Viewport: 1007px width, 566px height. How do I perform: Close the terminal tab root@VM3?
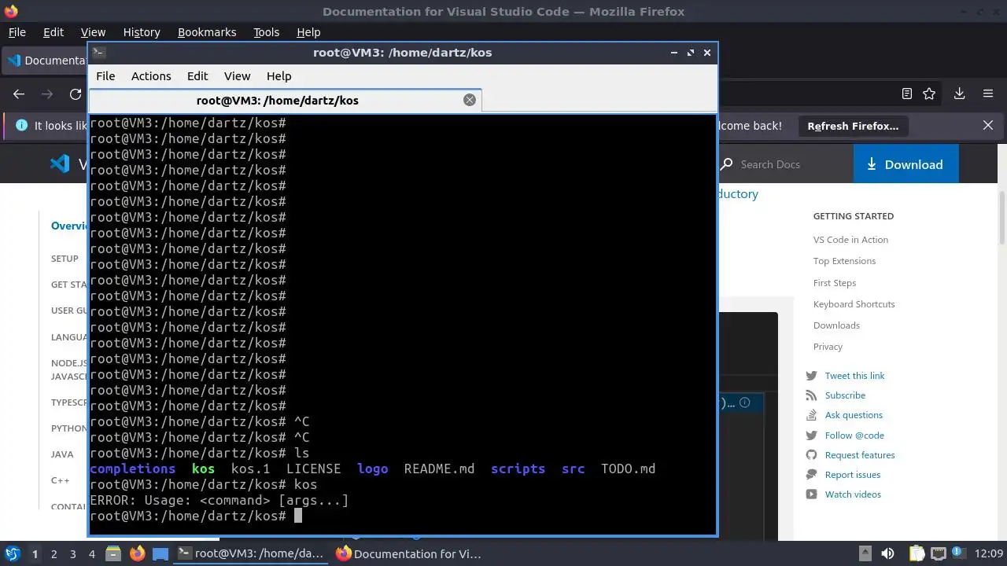[x=470, y=100]
